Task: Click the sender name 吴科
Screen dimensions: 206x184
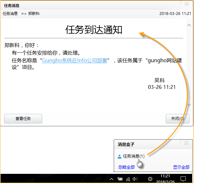Action: pyautogui.click(x=159, y=80)
